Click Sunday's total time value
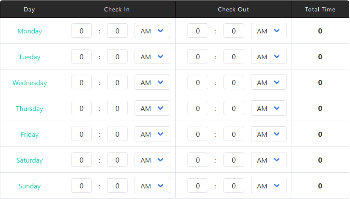This screenshot has width=350, height=199. click(x=320, y=186)
